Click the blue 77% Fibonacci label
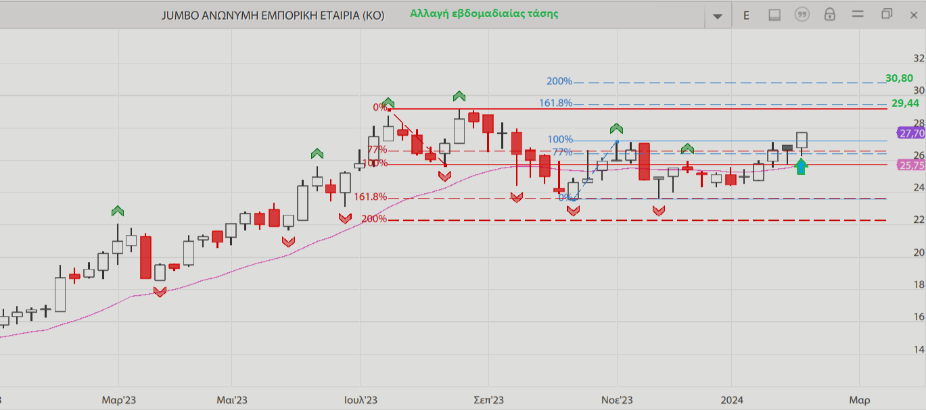Viewport: 926px width, 410px height. 563,152
